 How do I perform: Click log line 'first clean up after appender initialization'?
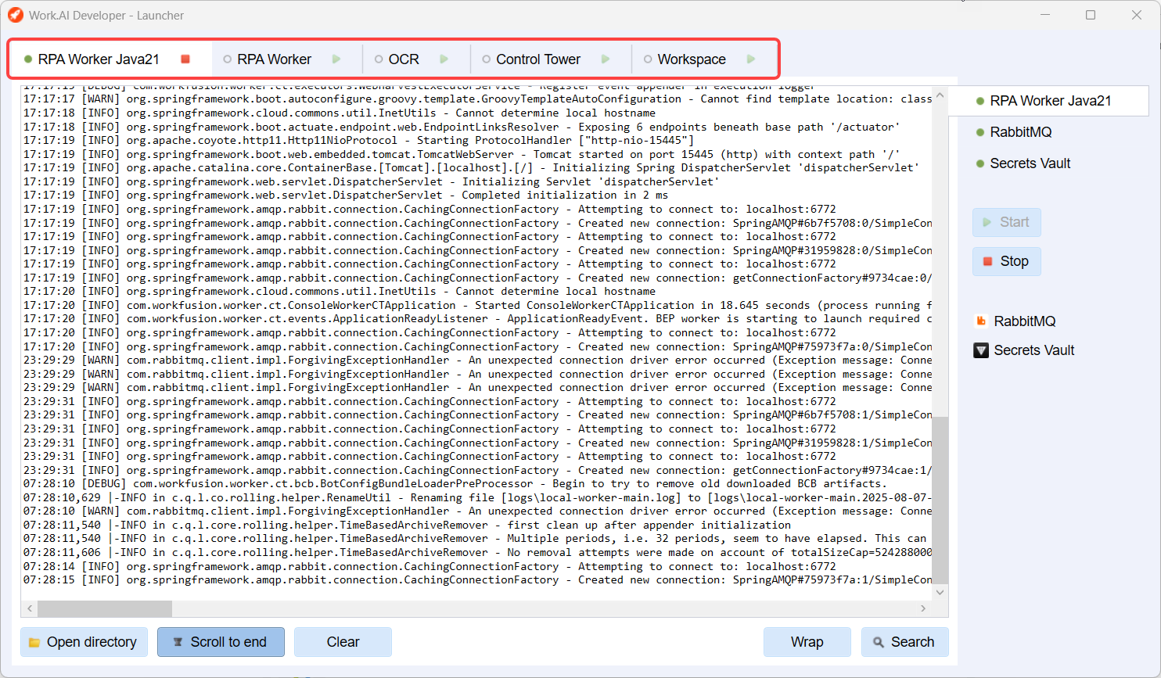coord(407,526)
